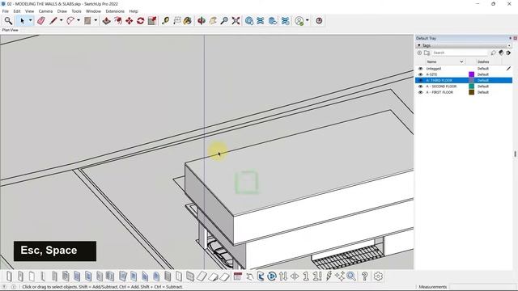Open the 3D Warehouse icon
This screenshot has width=518, height=291.
tap(249, 21)
